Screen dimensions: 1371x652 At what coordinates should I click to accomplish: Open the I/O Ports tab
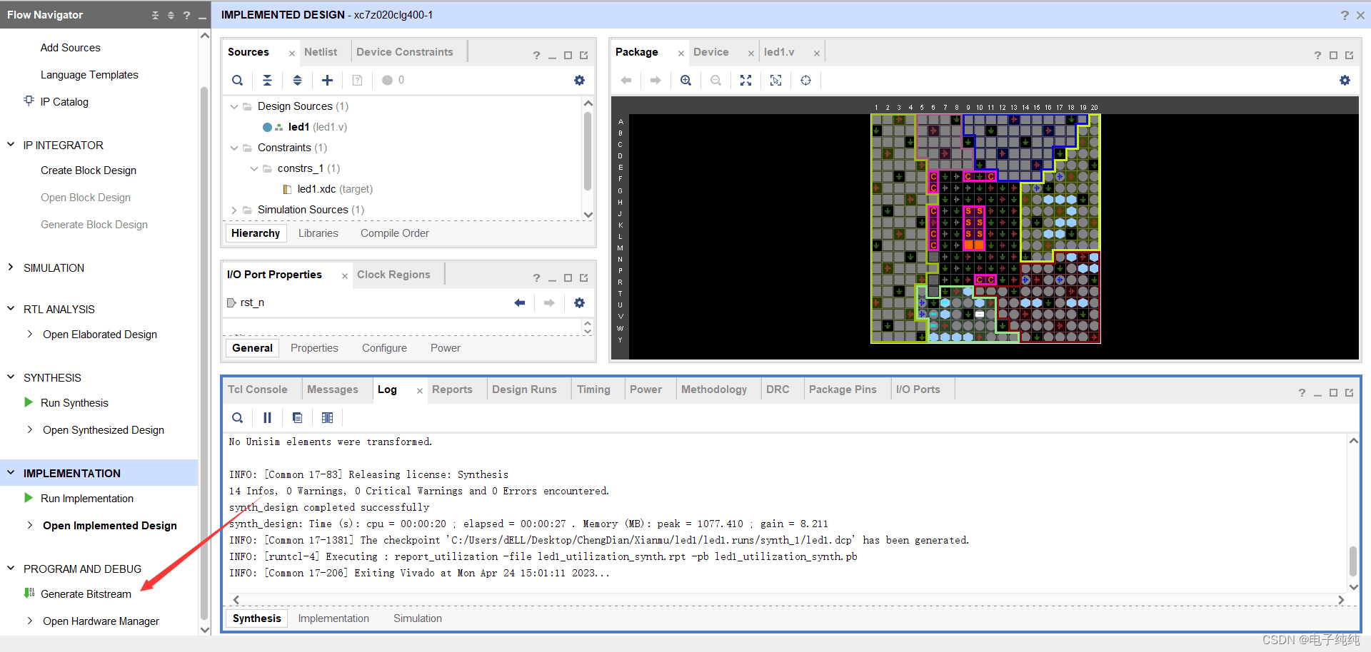coord(918,389)
